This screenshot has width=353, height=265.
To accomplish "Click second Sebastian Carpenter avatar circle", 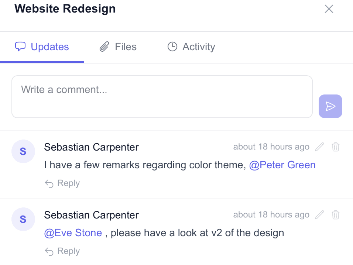I will pyautogui.click(x=23, y=219).
